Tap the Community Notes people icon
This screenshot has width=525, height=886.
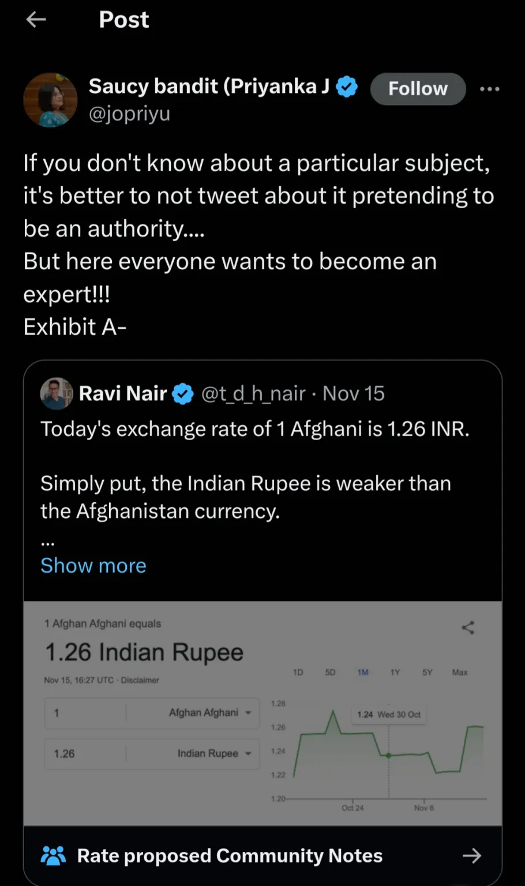[x=53, y=855]
